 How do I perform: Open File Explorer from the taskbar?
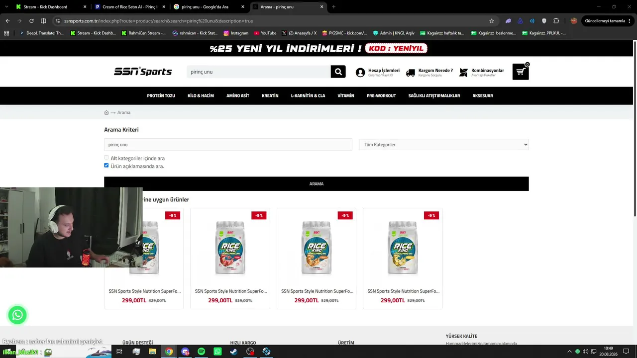click(152, 352)
